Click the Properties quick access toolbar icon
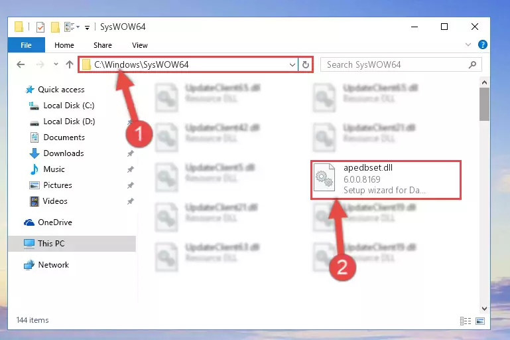Viewport: 510px width, 340px height. click(40, 27)
